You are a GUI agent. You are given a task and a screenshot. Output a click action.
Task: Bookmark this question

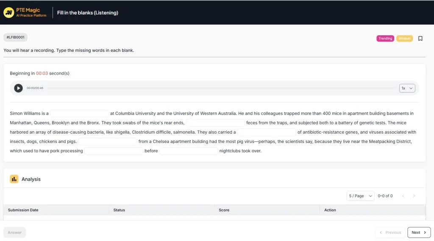[x=420, y=39]
